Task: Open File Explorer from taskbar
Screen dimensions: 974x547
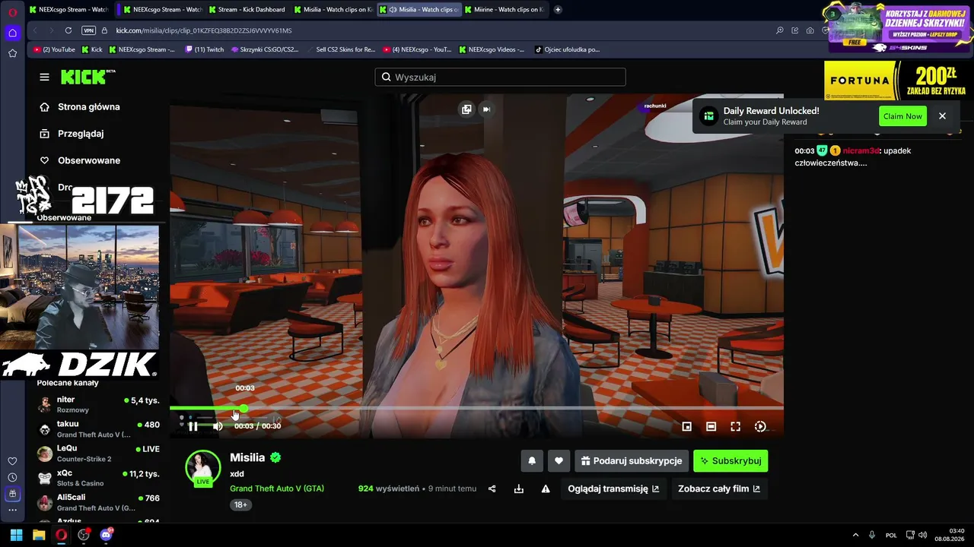Action: pyautogui.click(x=39, y=535)
